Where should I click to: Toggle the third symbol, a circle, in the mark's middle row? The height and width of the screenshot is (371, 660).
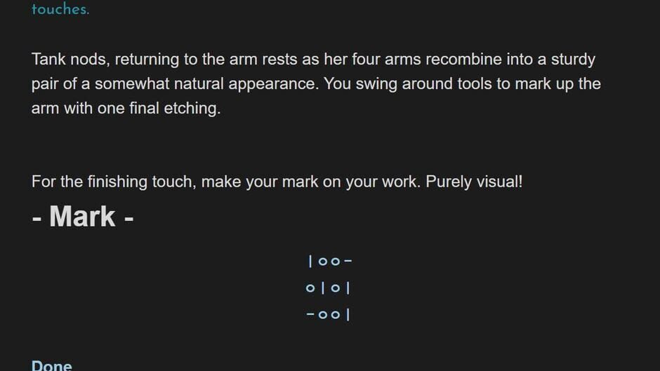point(336,288)
